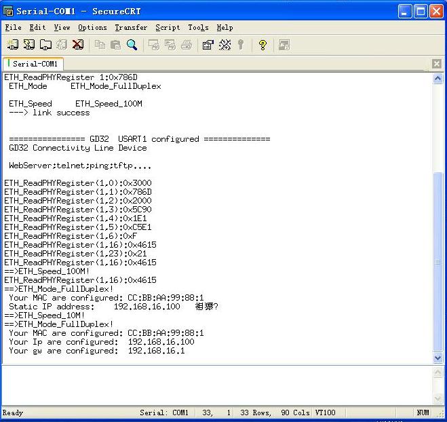Click the Disconnect icon with red X
This screenshot has height=422, width=447.
point(78,45)
